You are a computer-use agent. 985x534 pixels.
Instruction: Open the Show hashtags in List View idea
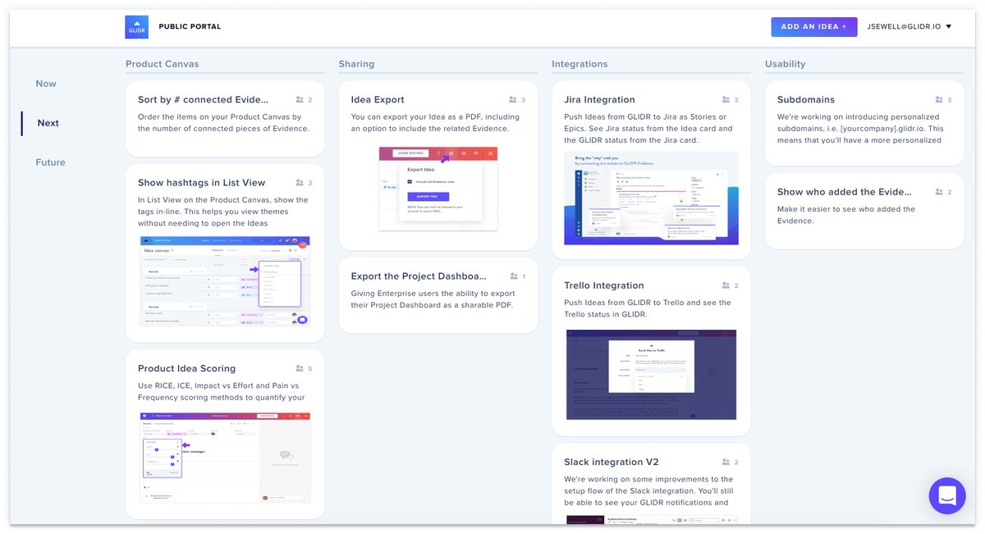coord(202,183)
